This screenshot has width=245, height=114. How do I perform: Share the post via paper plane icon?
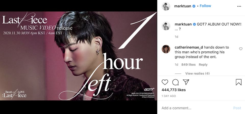pos(186,82)
